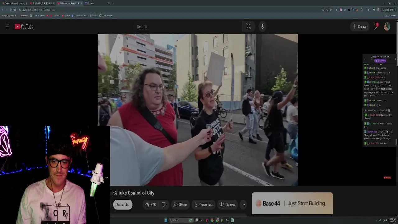Open the browser profile avatar icon
Image resolution: width=398 pixels, height=224 pixels.
[x=378, y=10]
